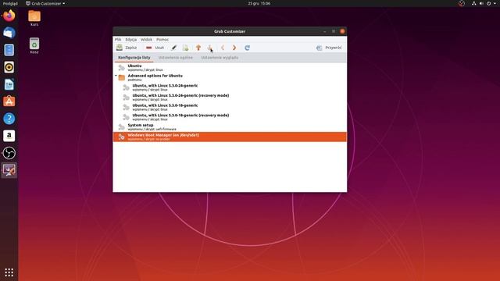The height and width of the screenshot is (281, 500).
Task: Click Grub Customizer icon in the dock
Action: (x=9, y=170)
